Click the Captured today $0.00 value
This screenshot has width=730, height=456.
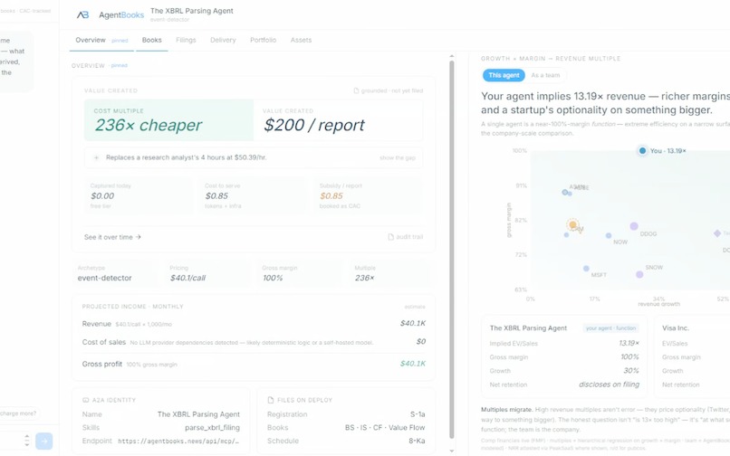pyautogui.click(x=102, y=196)
